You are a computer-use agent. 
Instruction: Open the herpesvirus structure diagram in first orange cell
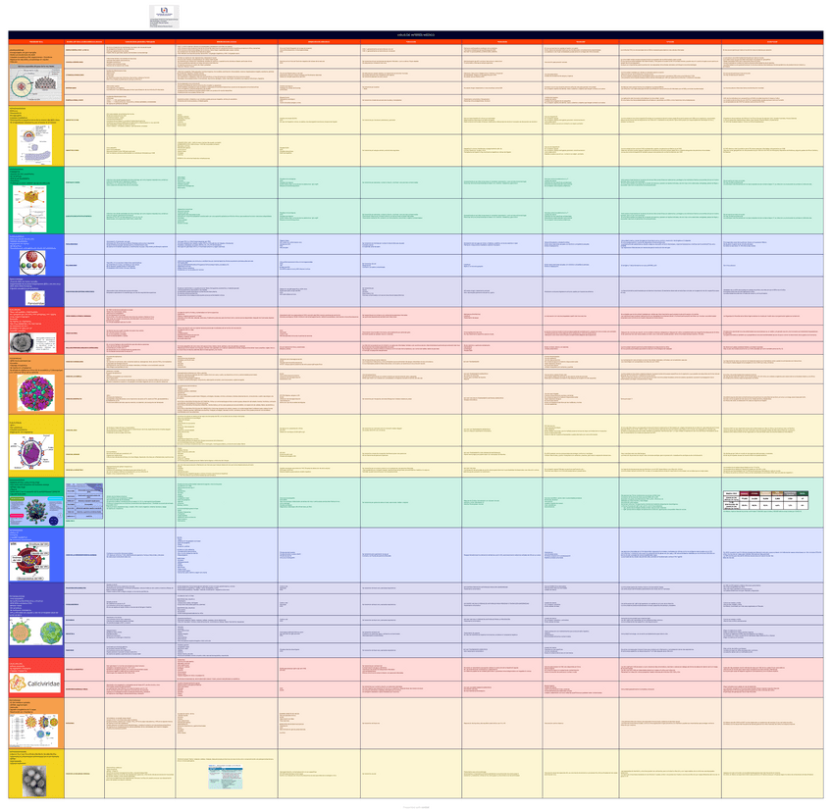[36, 83]
